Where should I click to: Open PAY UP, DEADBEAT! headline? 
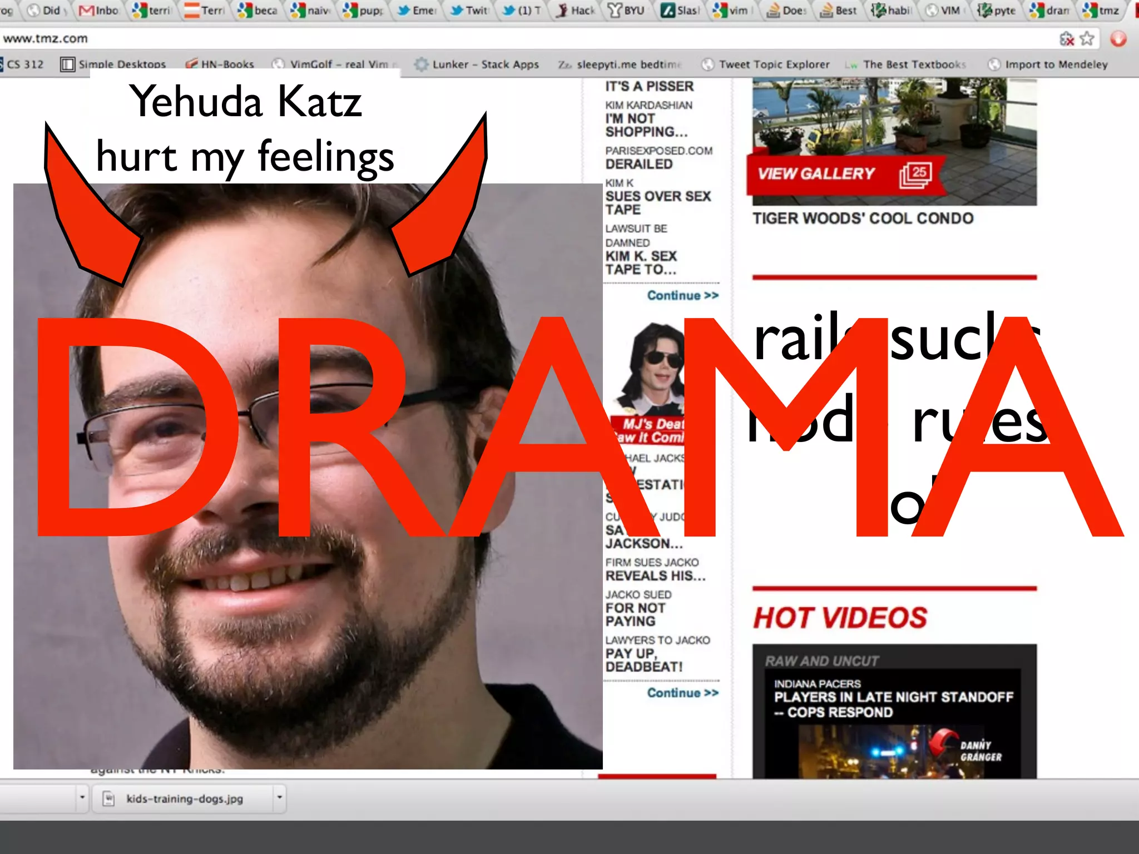click(x=643, y=660)
